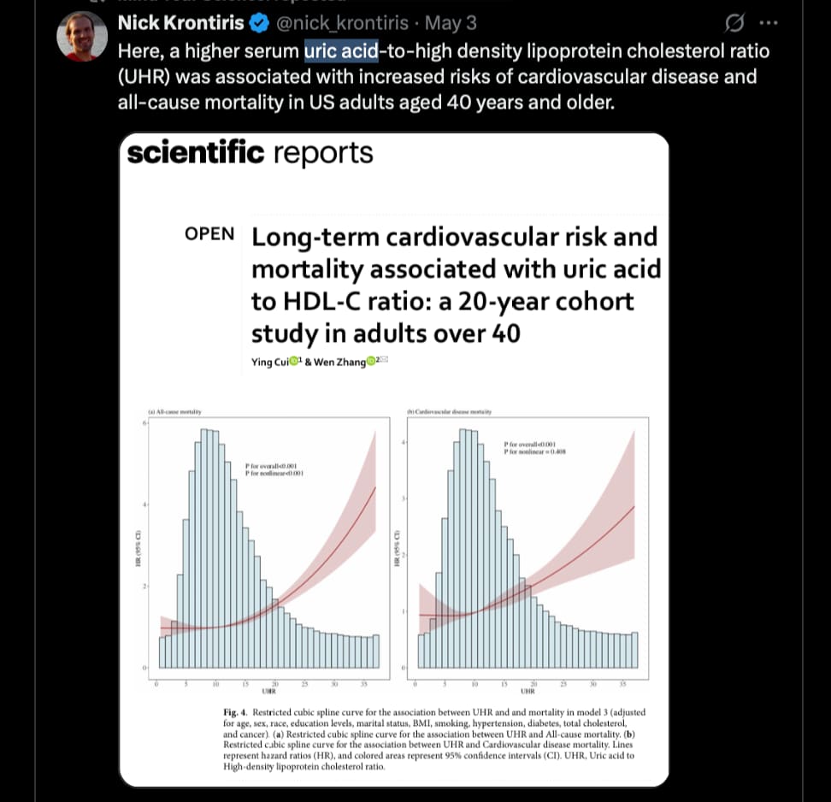This screenshot has width=831, height=802.
Task: Click the "P for nonlinear = 0.408" annotation
Action: click(x=534, y=451)
